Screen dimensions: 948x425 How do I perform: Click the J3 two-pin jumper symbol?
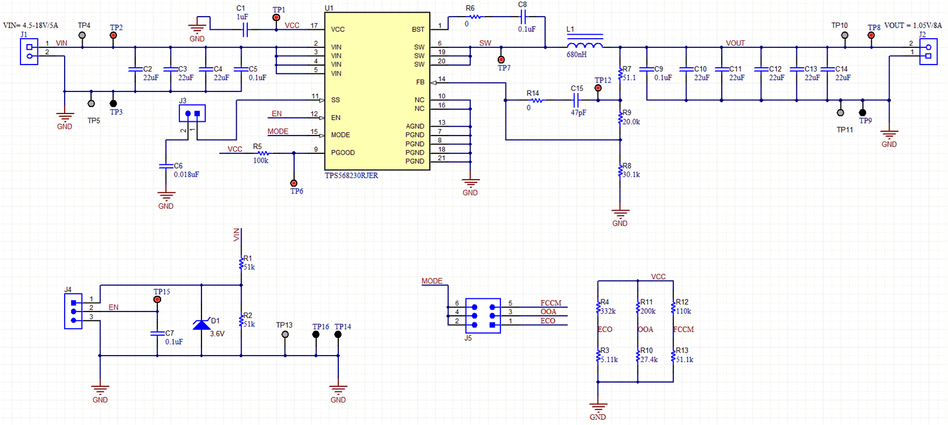pos(192,113)
